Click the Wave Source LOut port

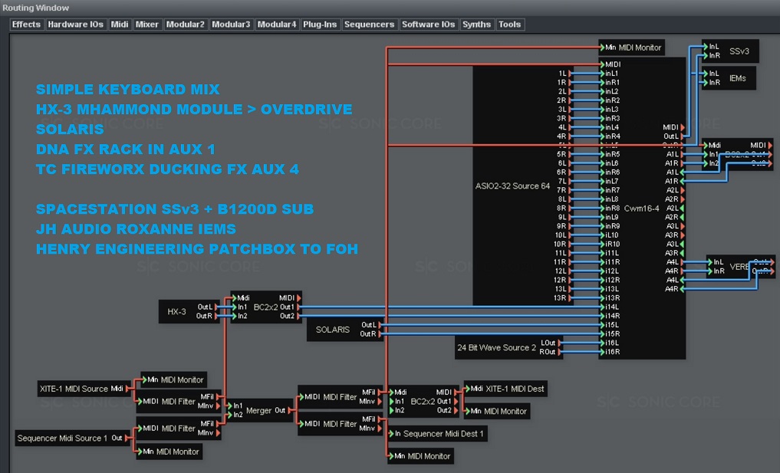click(560, 343)
